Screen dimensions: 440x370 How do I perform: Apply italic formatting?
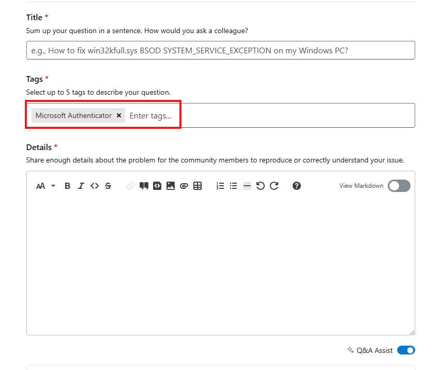click(x=81, y=186)
